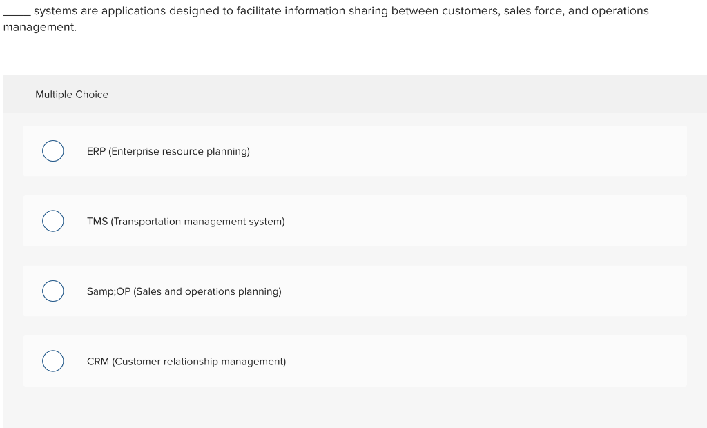Image resolution: width=707 pixels, height=428 pixels.
Task: Click the Samp;OP answer text label
Action: coord(184,291)
